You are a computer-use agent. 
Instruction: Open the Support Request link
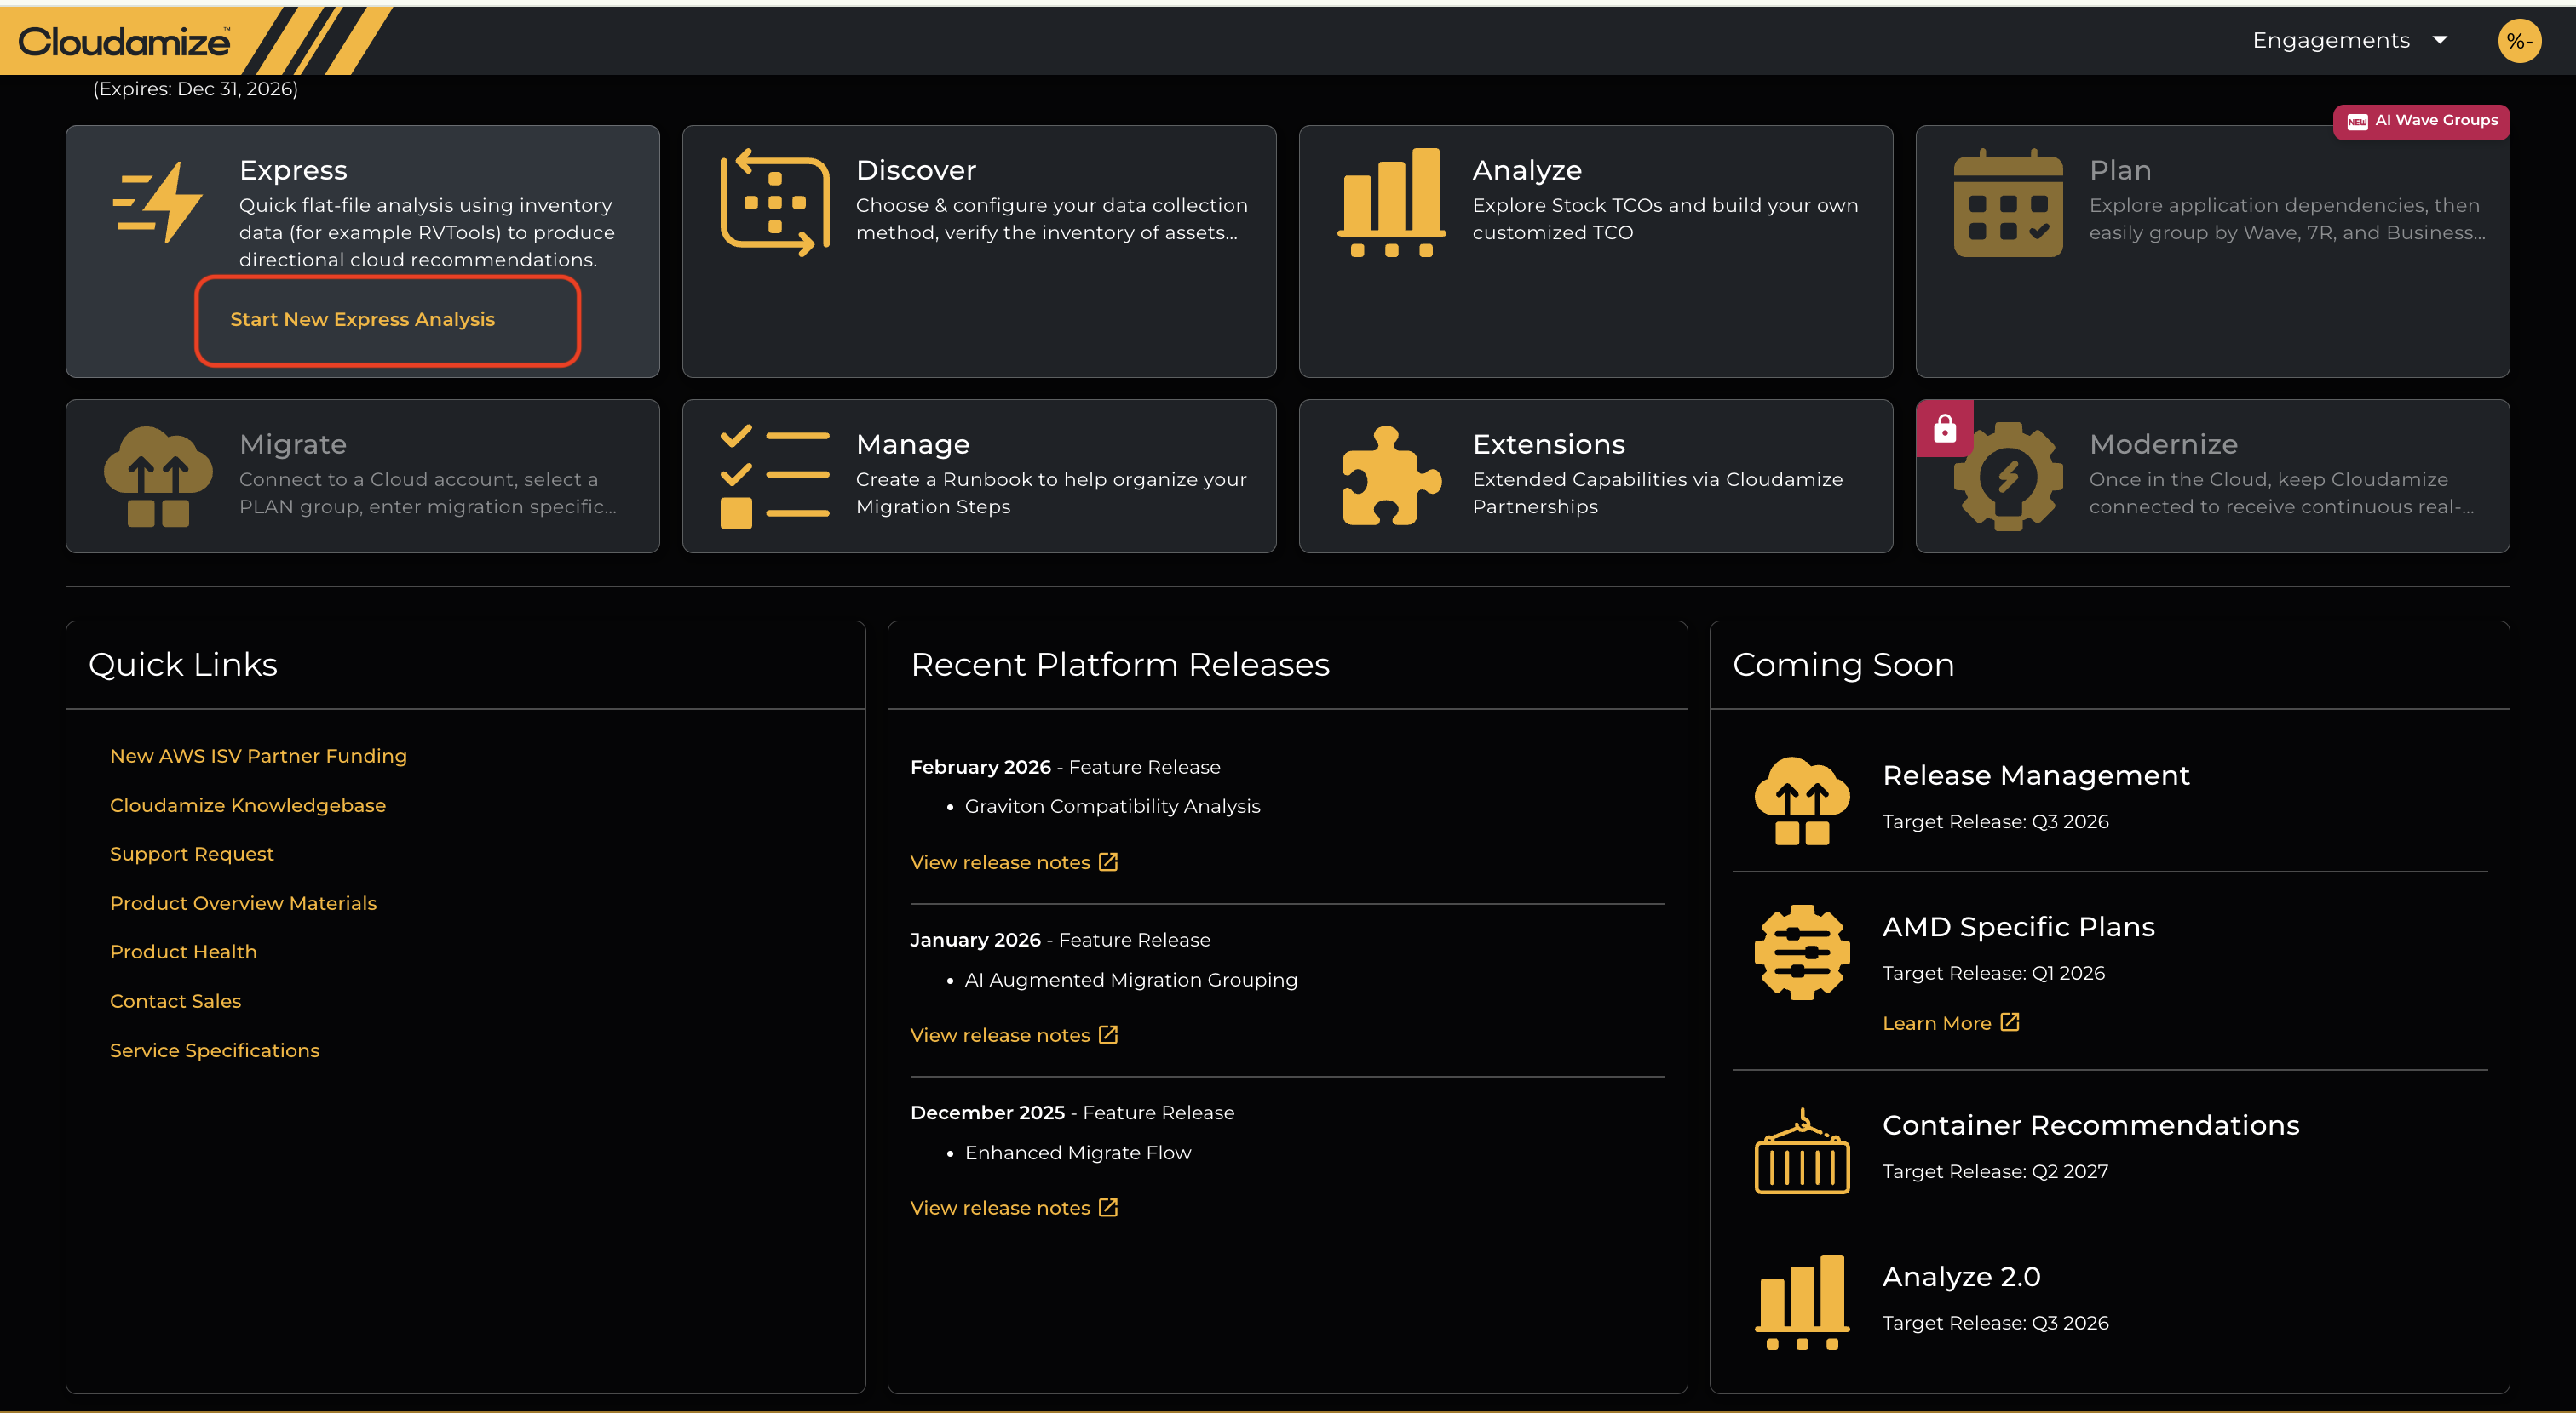point(192,855)
